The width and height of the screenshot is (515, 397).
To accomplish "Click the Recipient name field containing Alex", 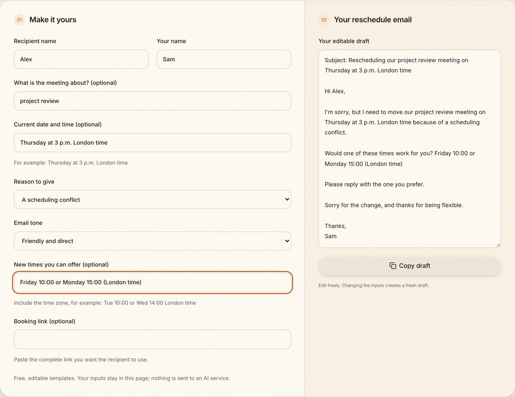I will [x=81, y=59].
